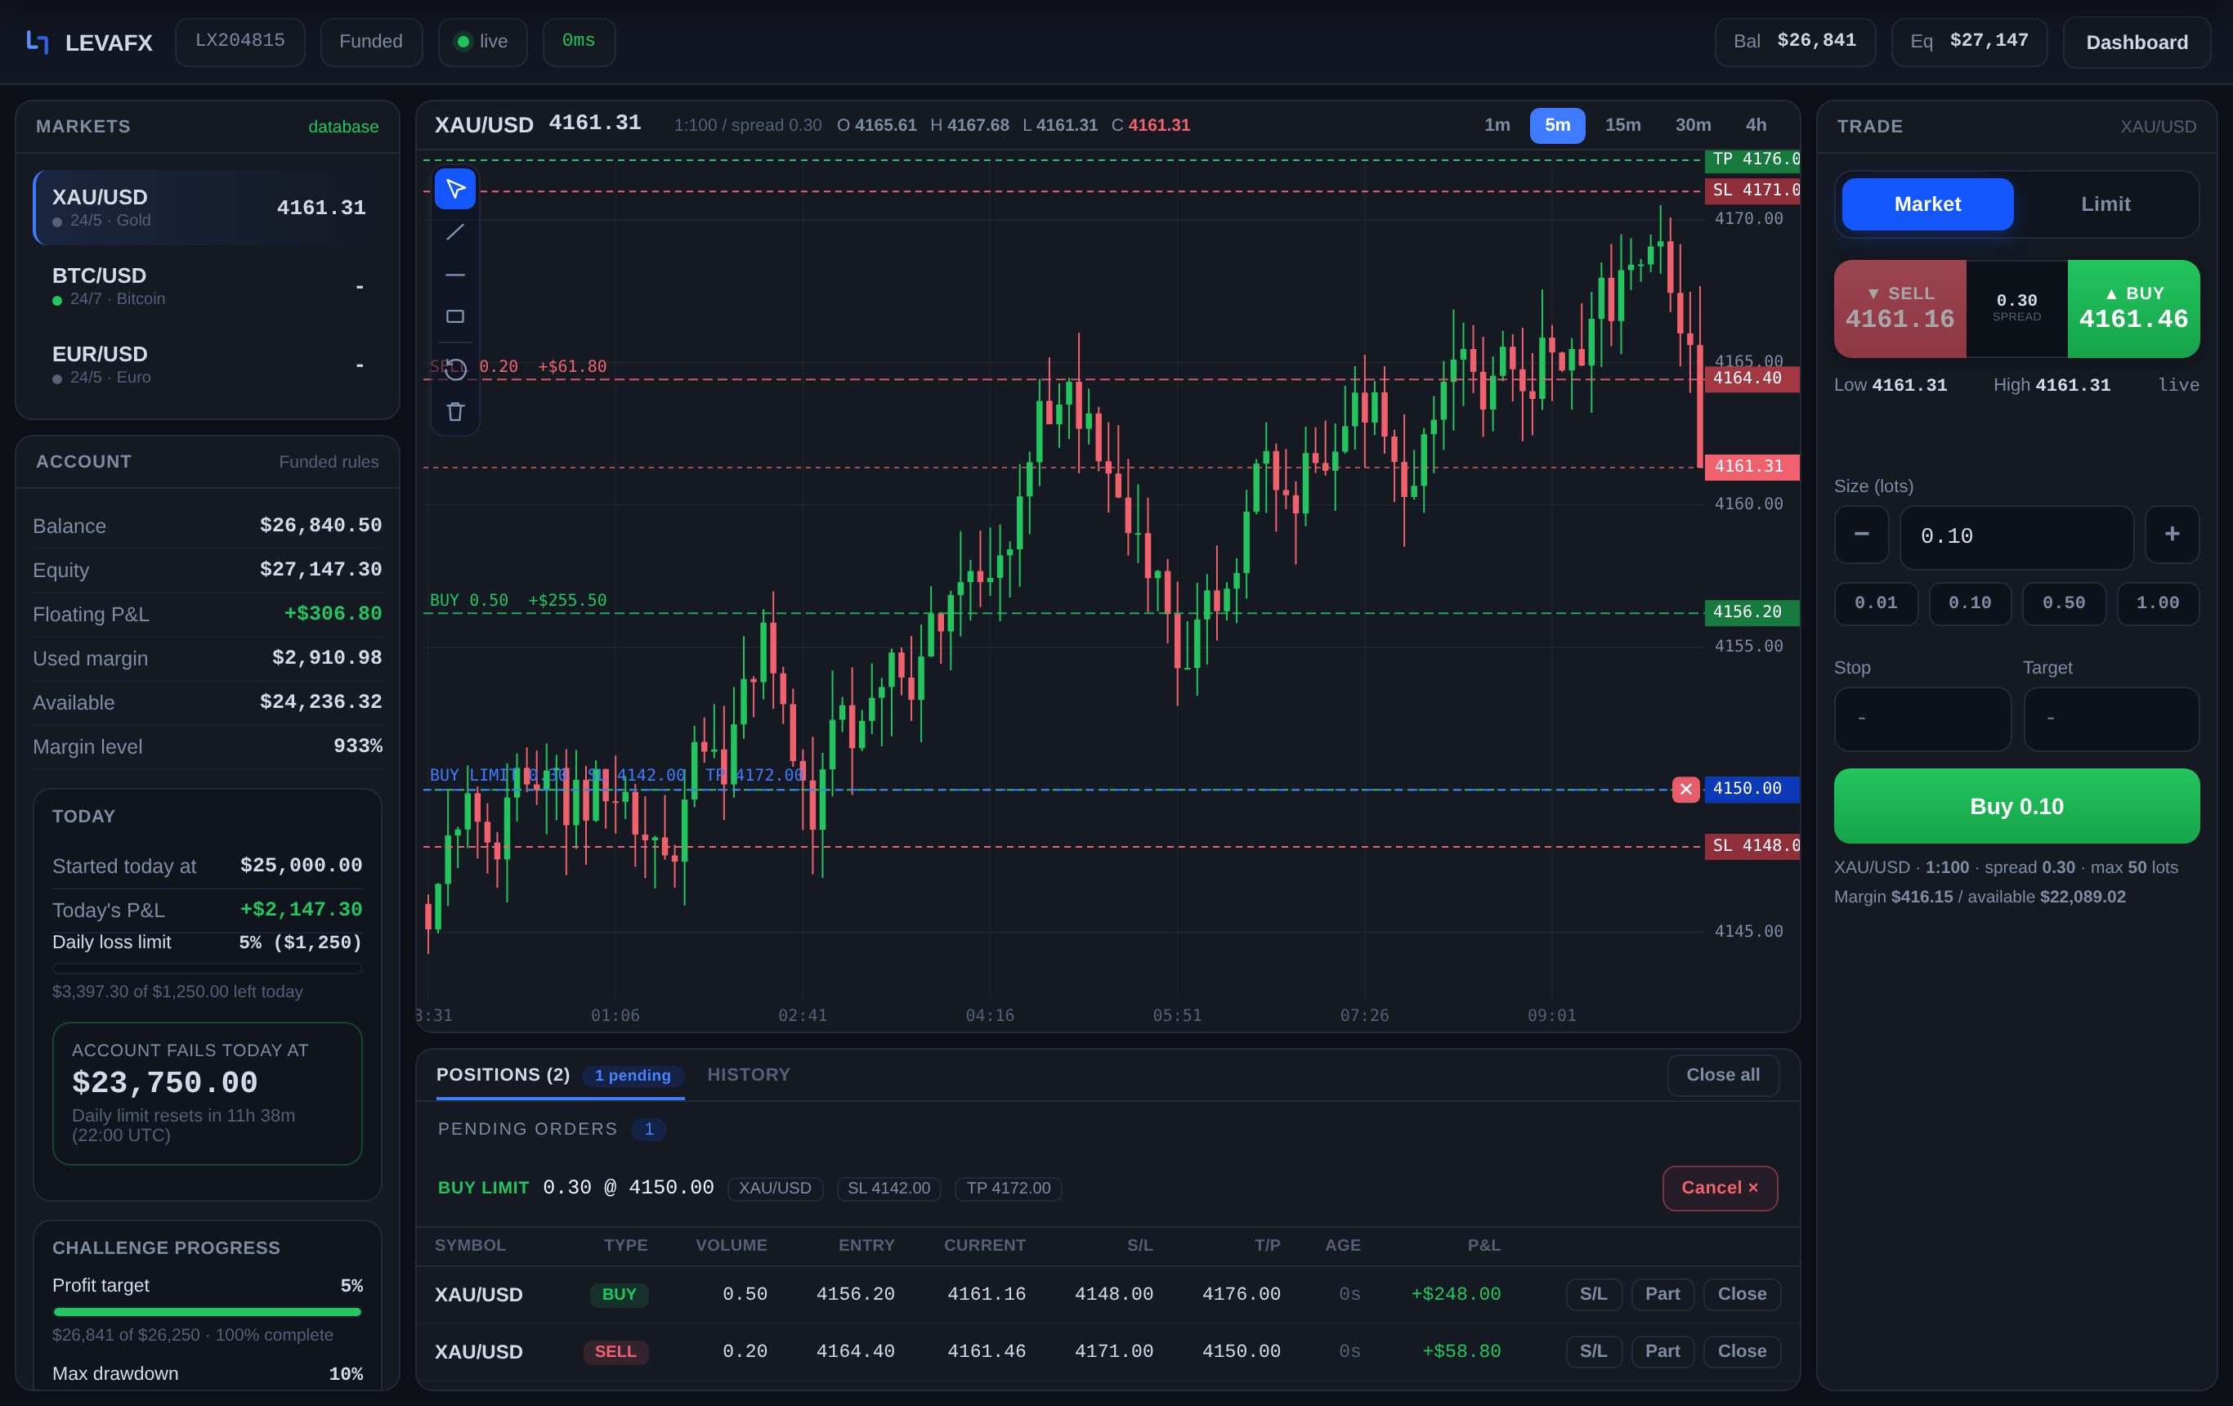Set lot size preset 0.50
This screenshot has height=1406, width=2233.
coord(2063,604)
